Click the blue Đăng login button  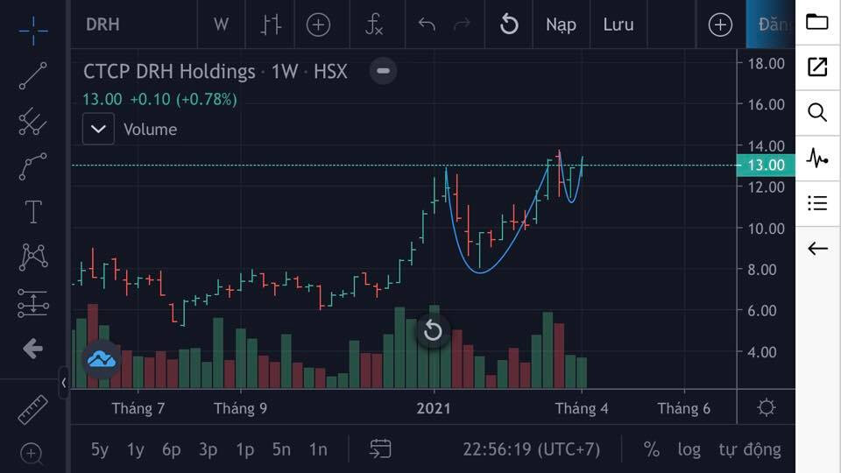click(x=771, y=25)
